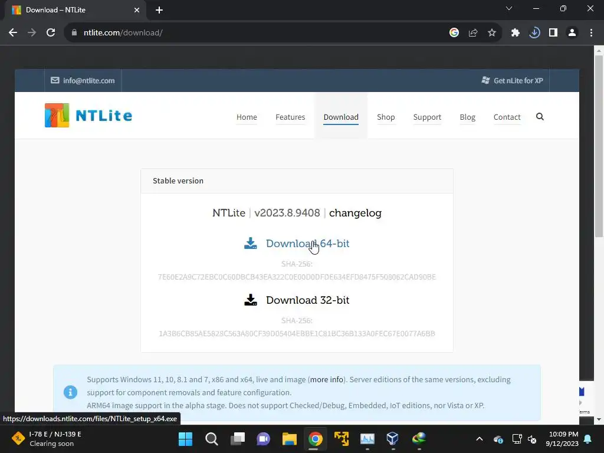This screenshot has height=453, width=604.
Task: Click the 32-bit download tray icon
Action: pyautogui.click(x=250, y=300)
